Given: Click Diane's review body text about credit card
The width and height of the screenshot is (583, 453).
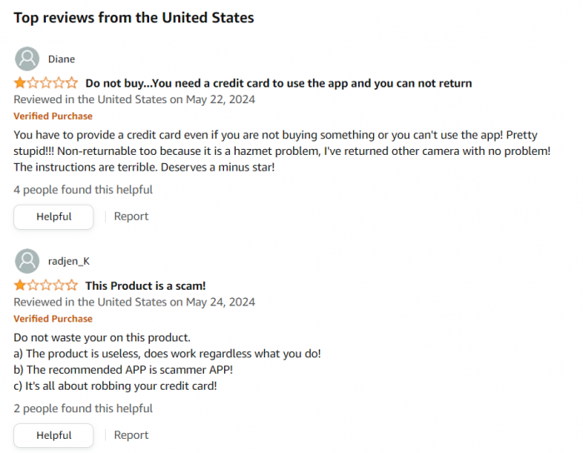Looking at the screenshot, I should 282,151.
